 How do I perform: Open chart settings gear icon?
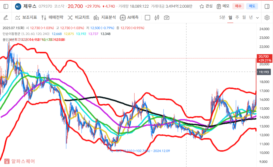(267, 18)
